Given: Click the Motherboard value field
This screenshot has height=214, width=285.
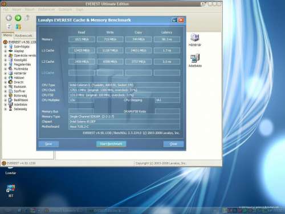Looking at the screenshot, I should (124, 127).
